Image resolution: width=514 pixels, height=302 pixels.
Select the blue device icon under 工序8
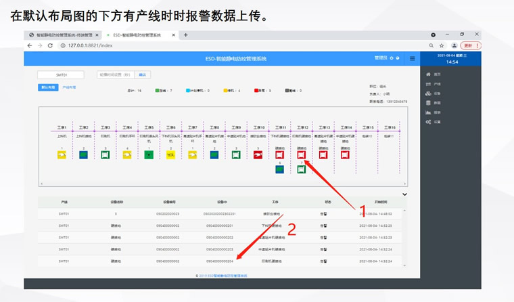click(x=214, y=154)
